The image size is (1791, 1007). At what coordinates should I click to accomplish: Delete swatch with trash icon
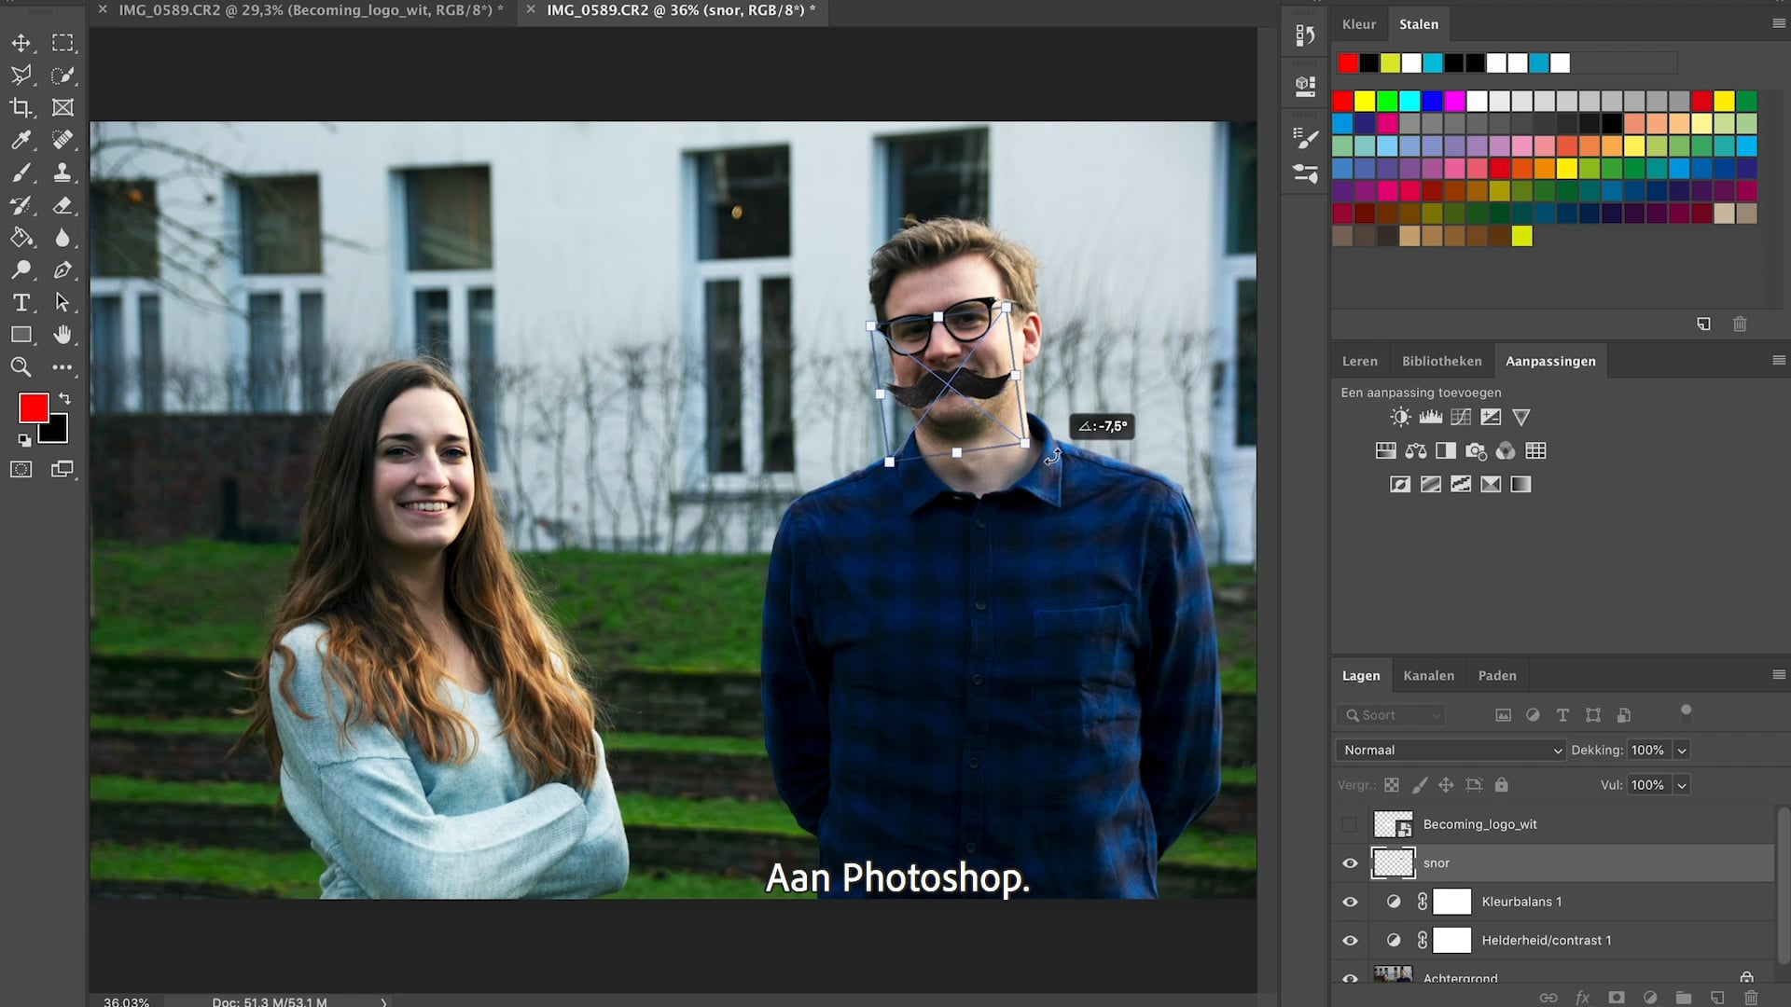(x=1740, y=324)
